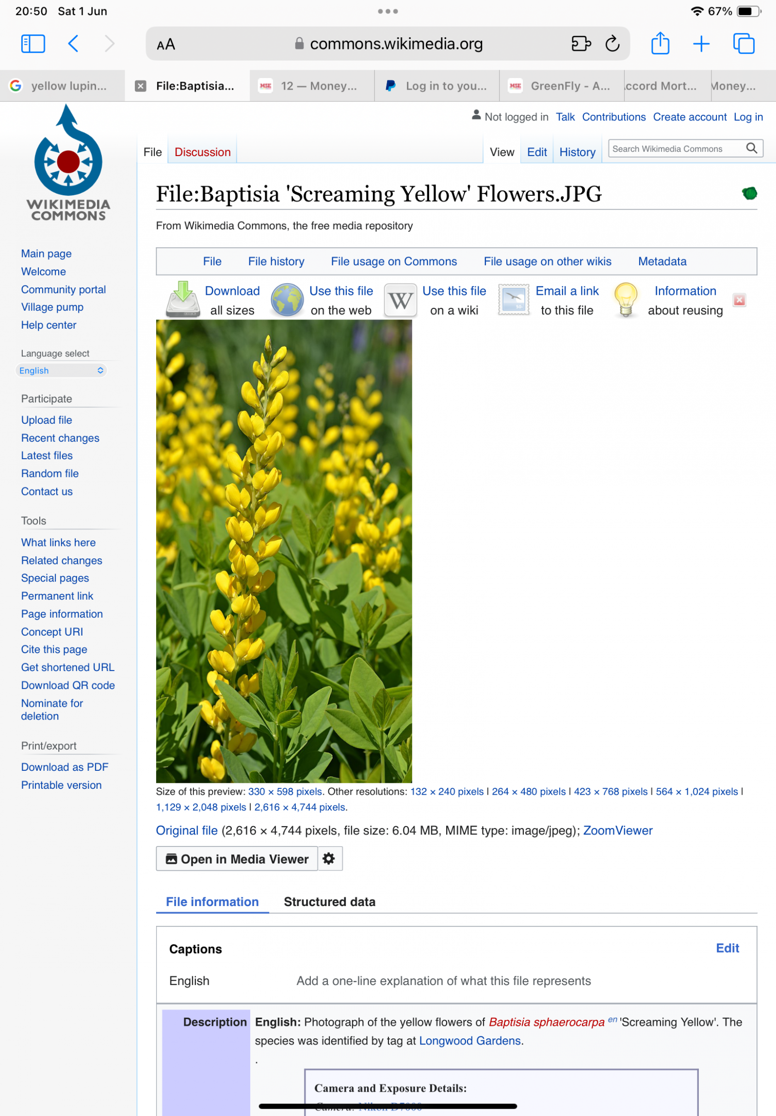Open Random file in sidebar
Image resolution: width=776 pixels, height=1116 pixels.
pyautogui.click(x=49, y=474)
